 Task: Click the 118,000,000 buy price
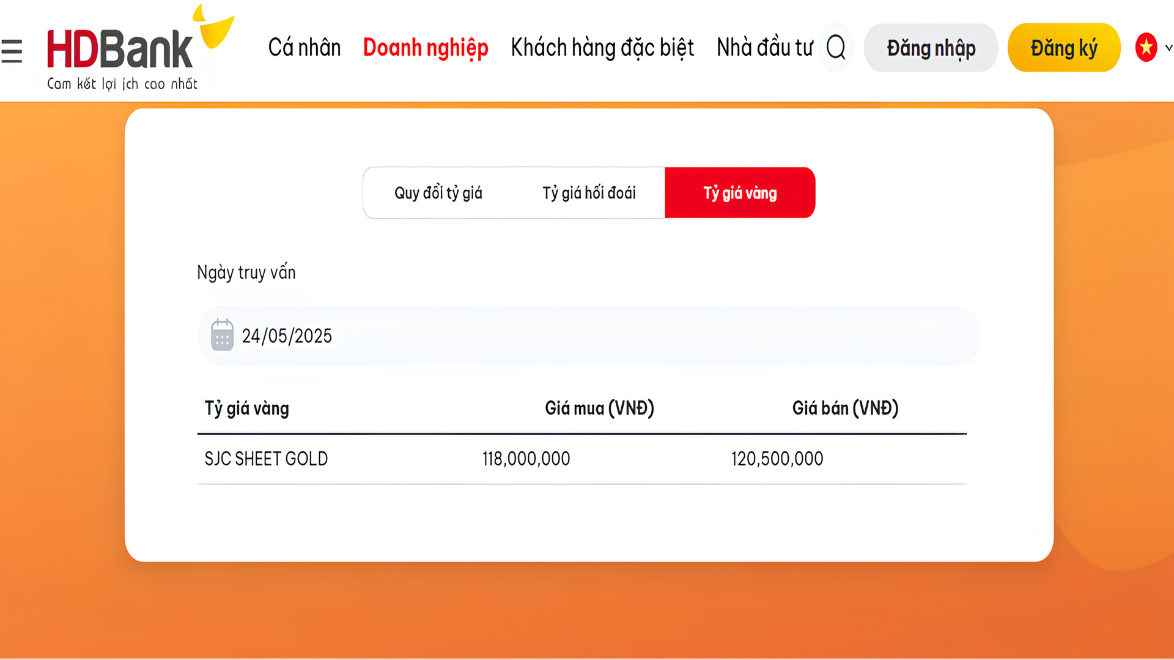coord(526,459)
